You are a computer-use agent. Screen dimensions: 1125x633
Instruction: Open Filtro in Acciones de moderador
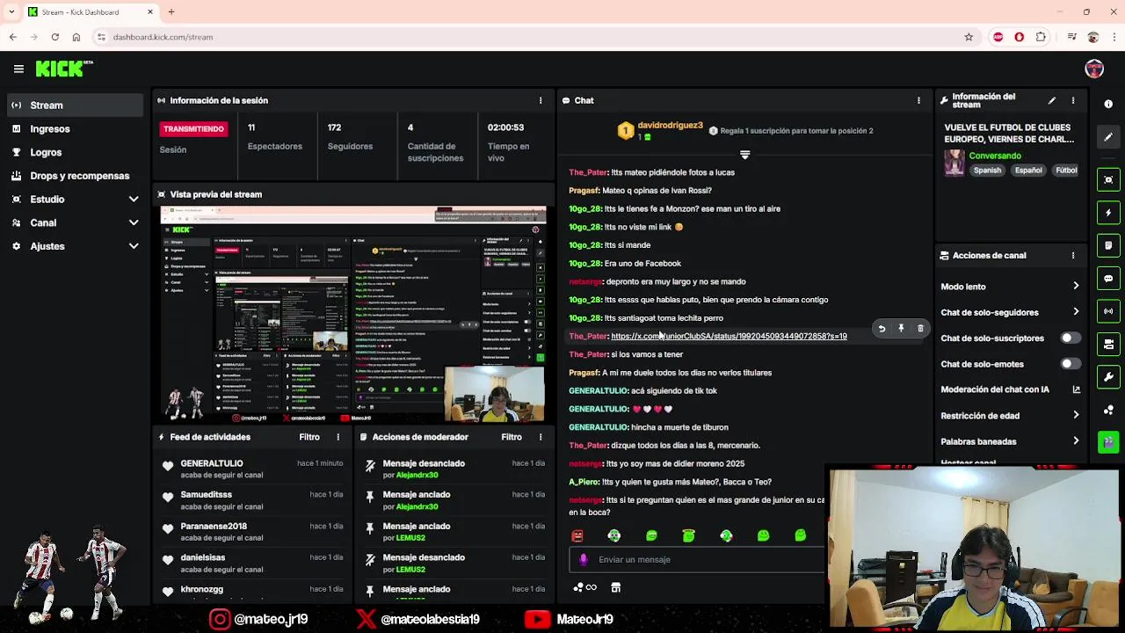click(512, 437)
